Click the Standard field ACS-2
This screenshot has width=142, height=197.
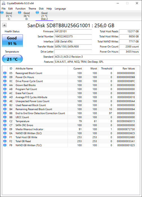point(97,57)
